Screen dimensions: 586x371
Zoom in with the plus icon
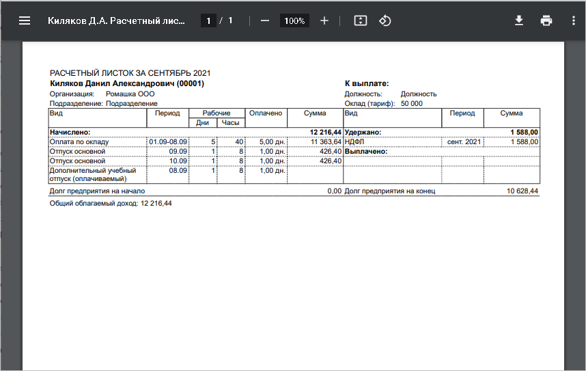[324, 20]
